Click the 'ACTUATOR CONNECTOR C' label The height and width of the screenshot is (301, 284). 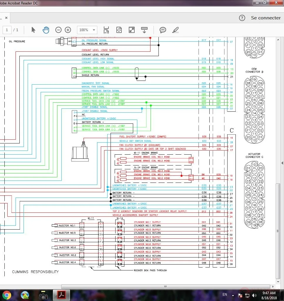(254, 155)
